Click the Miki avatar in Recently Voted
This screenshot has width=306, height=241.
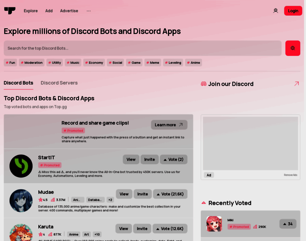pos(214,224)
